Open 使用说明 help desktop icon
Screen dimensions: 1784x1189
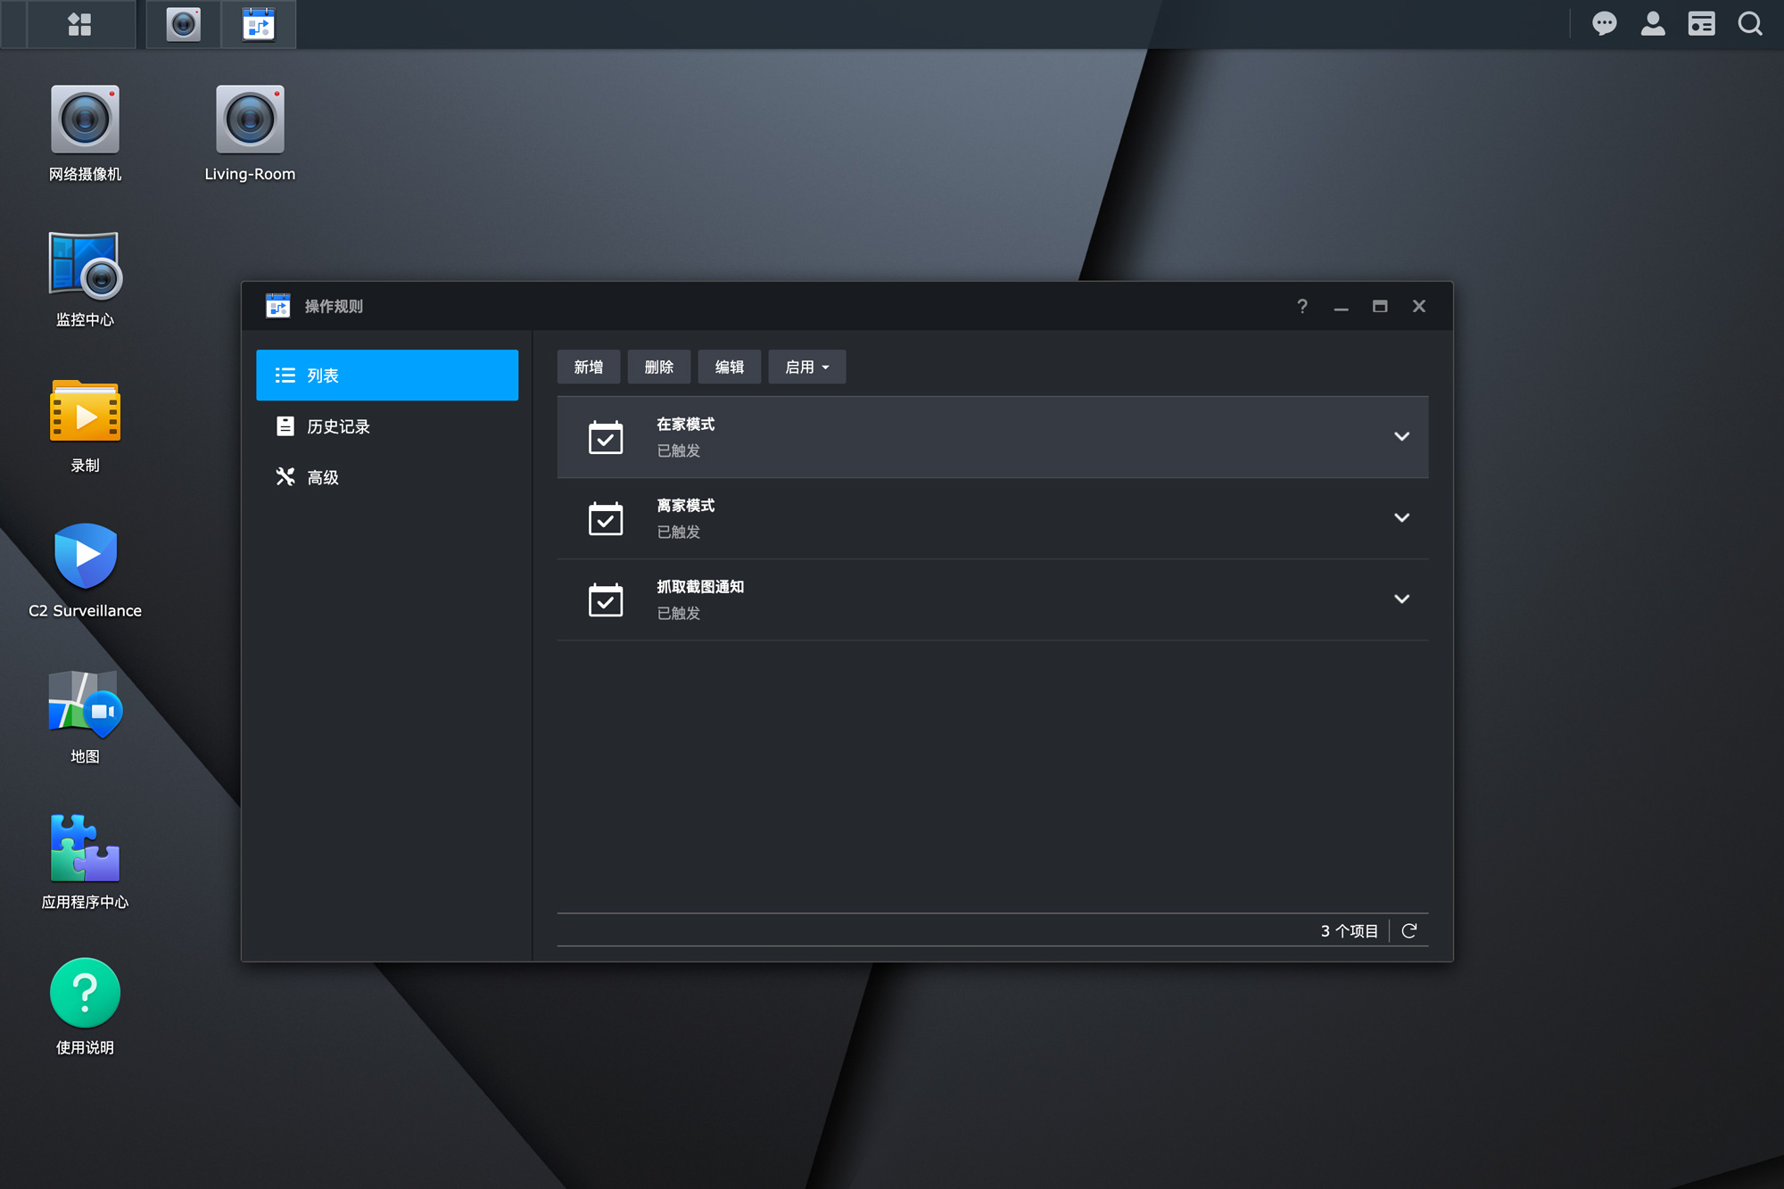(85, 1007)
